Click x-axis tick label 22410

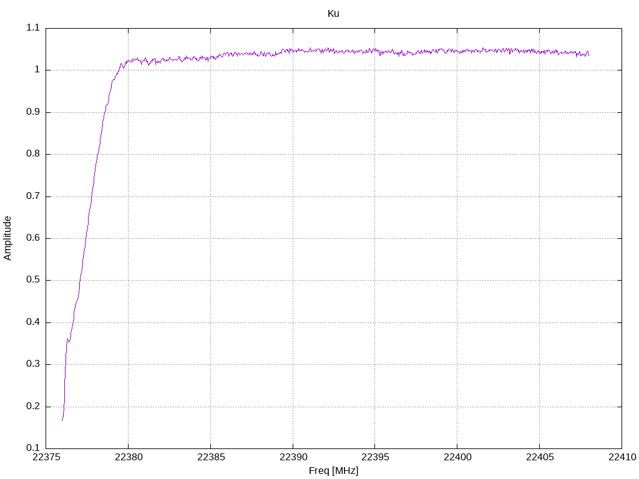point(622,457)
